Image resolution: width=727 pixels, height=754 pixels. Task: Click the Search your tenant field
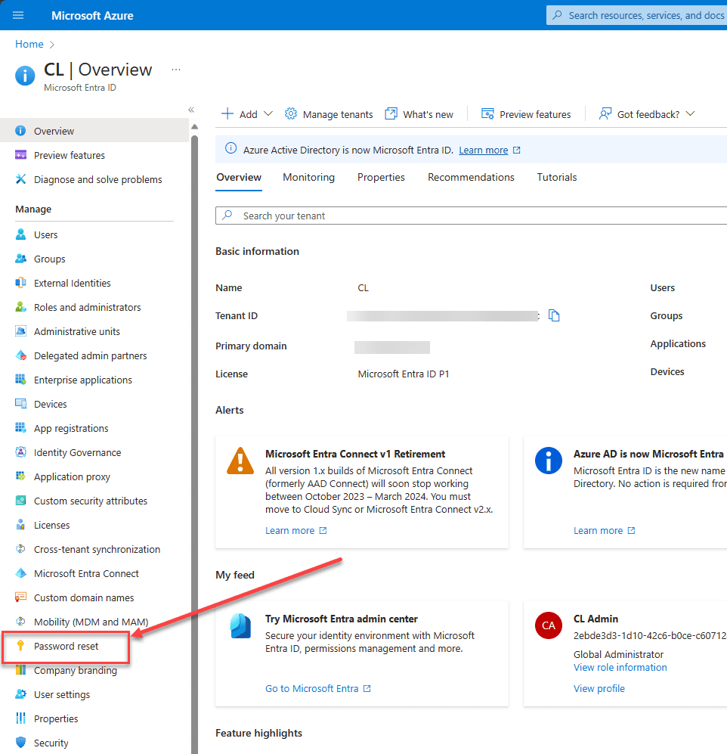471,216
